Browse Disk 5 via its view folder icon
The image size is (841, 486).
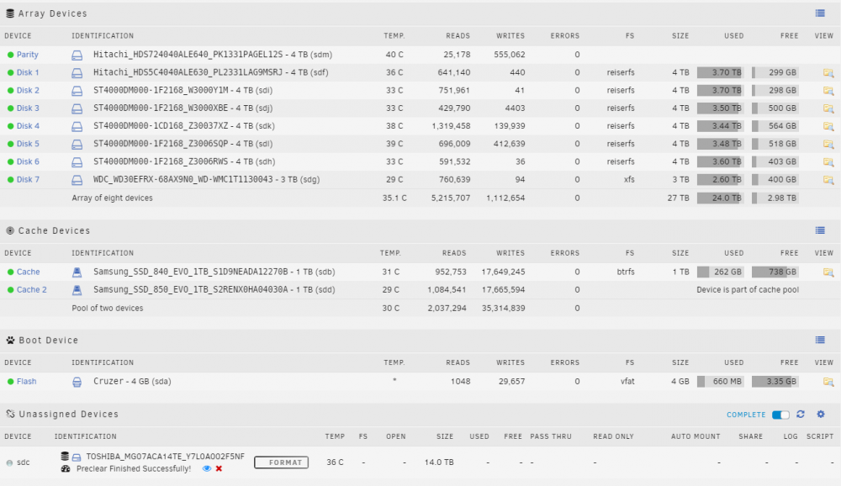tap(828, 144)
